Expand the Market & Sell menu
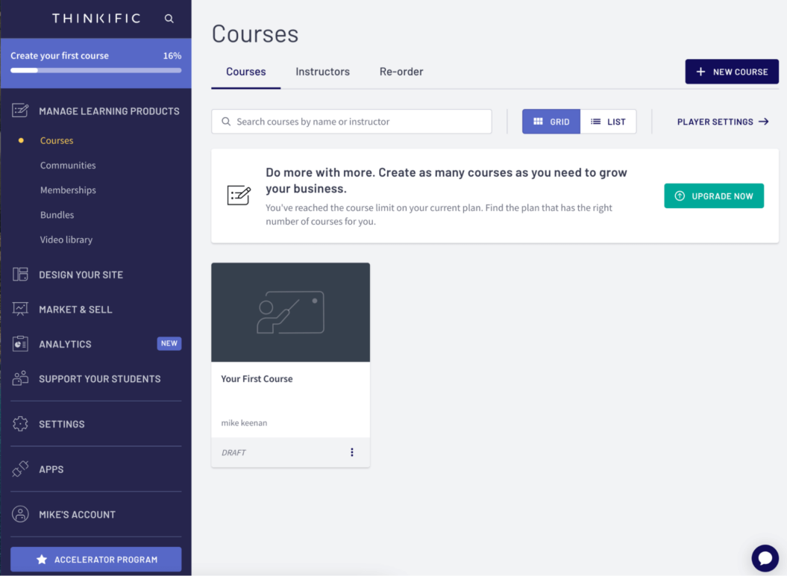 [76, 310]
